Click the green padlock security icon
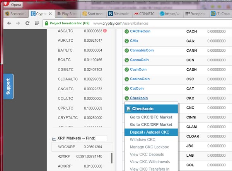 click(x=46, y=23)
